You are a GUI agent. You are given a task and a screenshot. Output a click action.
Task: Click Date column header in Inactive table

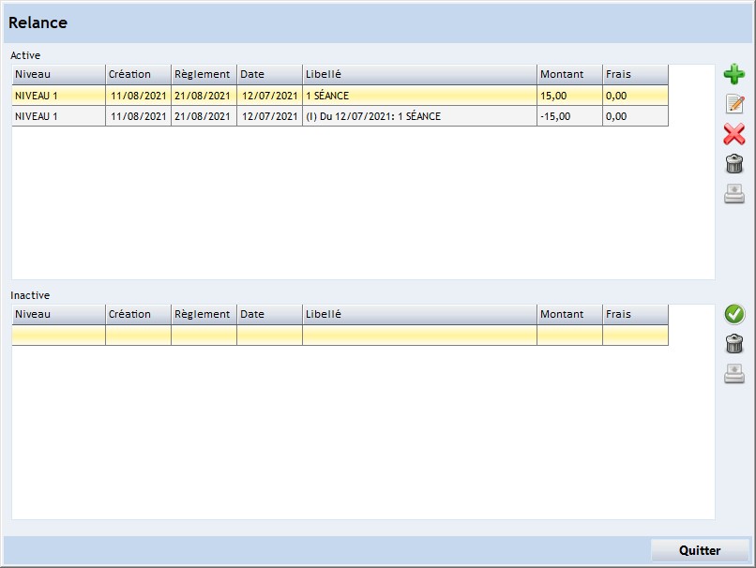(269, 314)
